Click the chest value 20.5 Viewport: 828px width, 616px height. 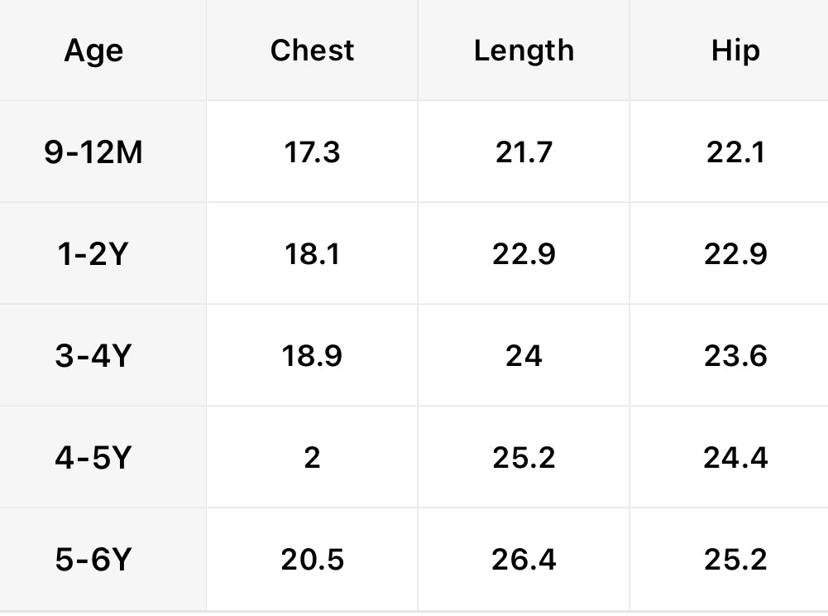[x=312, y=560]
